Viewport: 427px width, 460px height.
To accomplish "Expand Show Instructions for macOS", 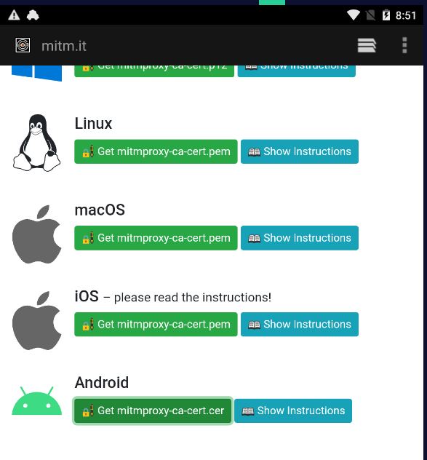I will pos(300,238).
